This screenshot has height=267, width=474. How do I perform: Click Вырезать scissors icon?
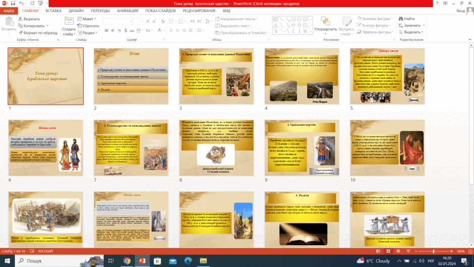click(20, 19)
